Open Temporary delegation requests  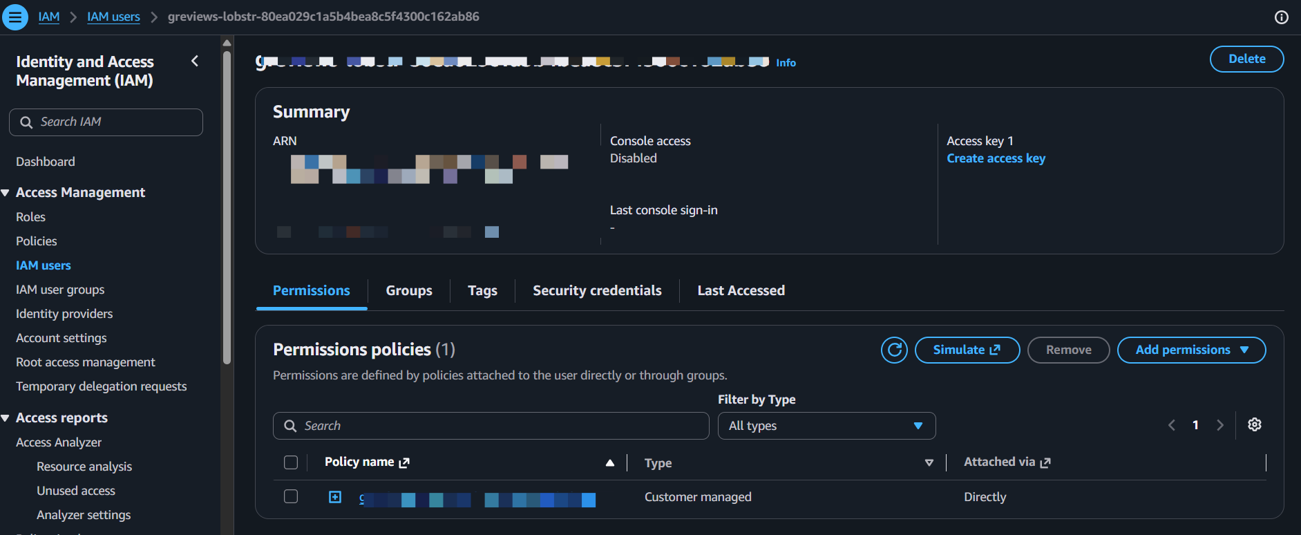click(x=102, y=386)
